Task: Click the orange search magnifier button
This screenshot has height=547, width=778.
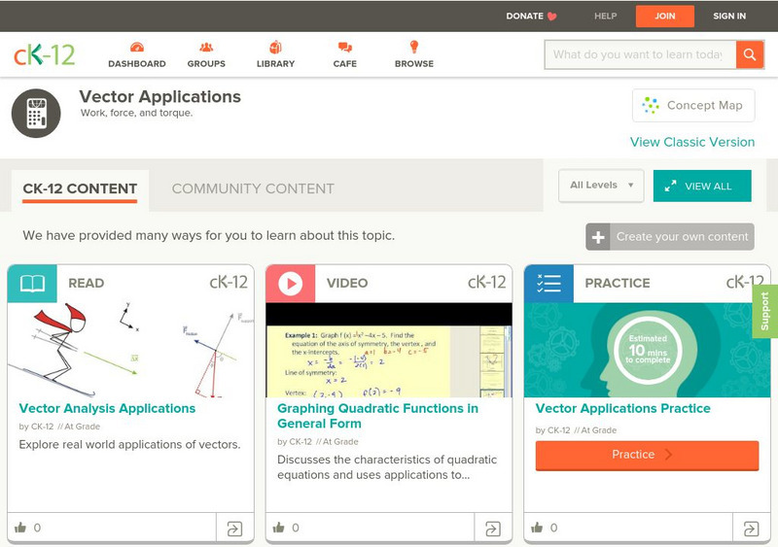Action: pyautogui.click(x=749, y=54)
